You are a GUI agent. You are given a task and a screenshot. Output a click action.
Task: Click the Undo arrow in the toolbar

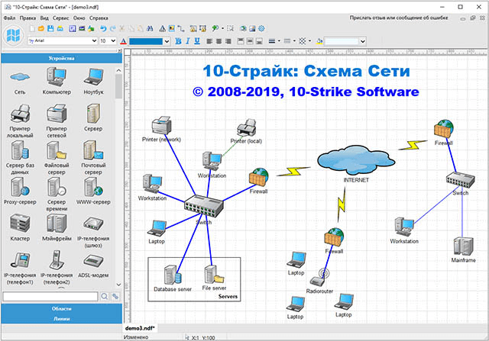(x=102, y=28)
